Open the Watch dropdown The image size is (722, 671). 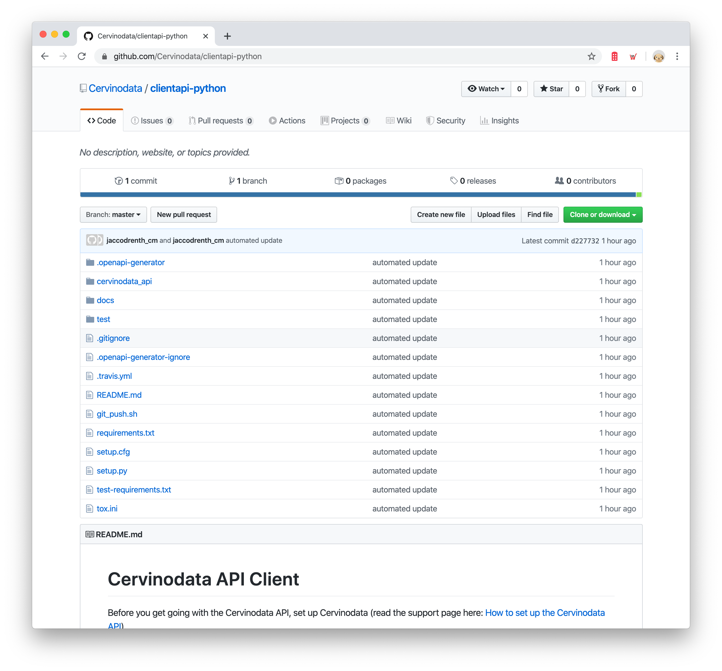click(x=486, y=89)
